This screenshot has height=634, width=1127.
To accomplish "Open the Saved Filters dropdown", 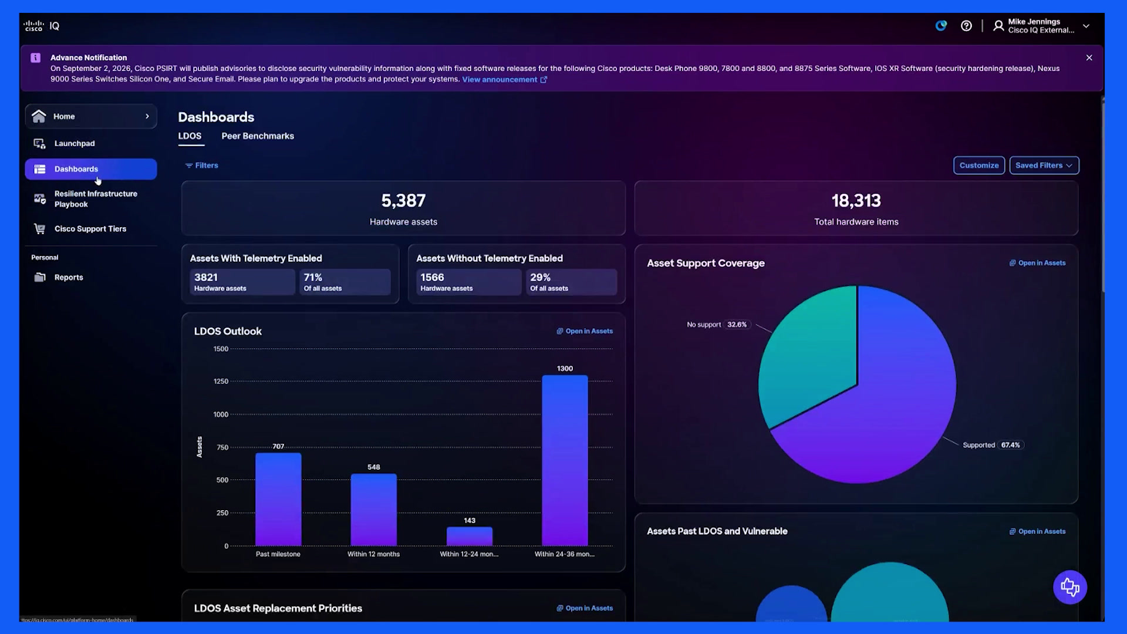I will click(1044, 166).
